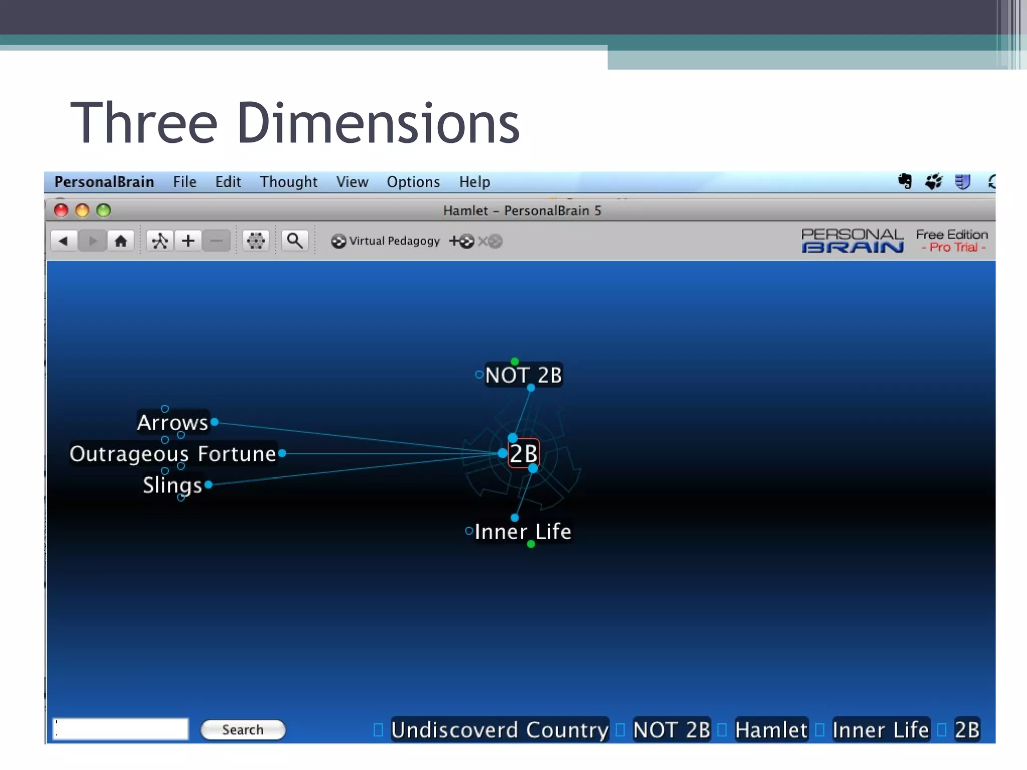
Task: Open NOT 2B in the past thoughts list
Action: [x=671, y=730]
